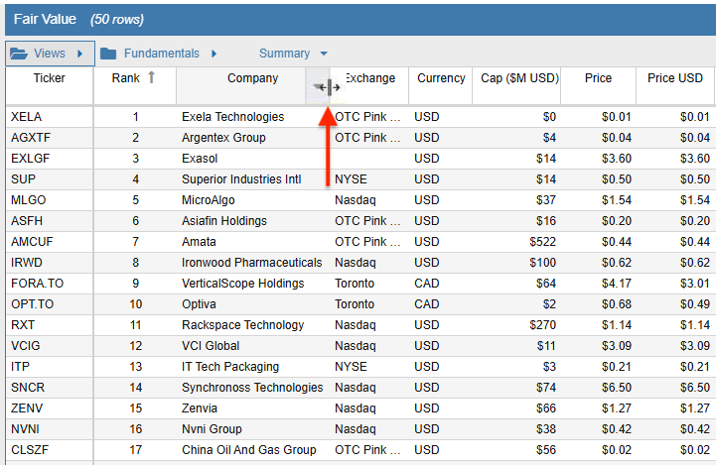Click the $4.17 price cell
716x465 pixels.
coord(617,284)
